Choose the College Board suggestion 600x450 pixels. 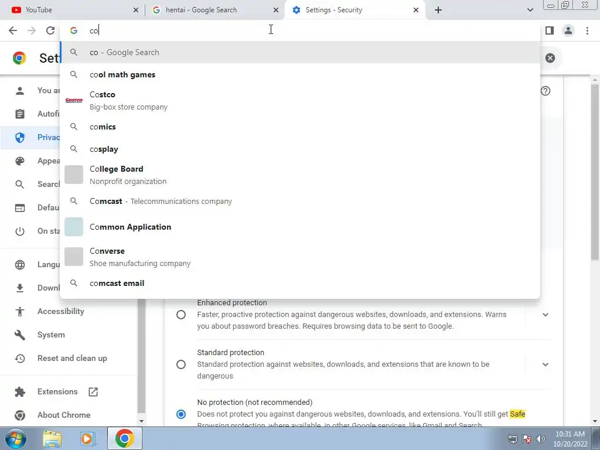300,175
